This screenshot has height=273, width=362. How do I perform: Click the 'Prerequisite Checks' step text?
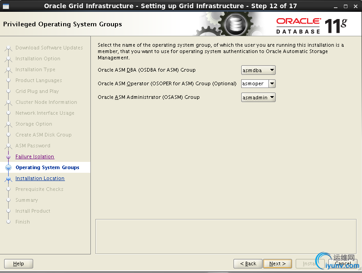click(39, 189)
